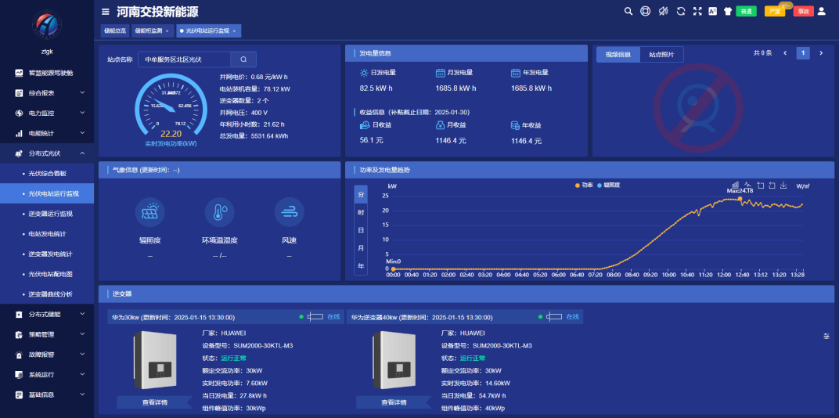The width and height of the screenshot is (839, 418).
Task: Expand the 综合报表 menu
Action: click(46, 92)
